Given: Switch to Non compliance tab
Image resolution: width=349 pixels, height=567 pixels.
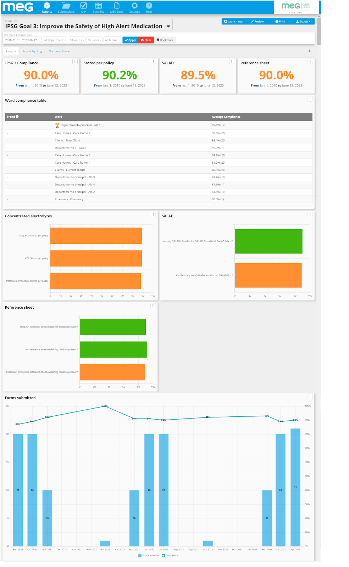Looking at the screenshot, I should pyautogui.click(x=59, y=51).
